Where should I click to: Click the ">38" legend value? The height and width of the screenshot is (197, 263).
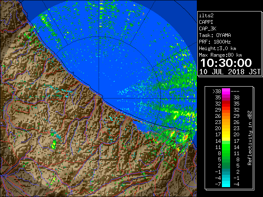click(x=217, y=92)
